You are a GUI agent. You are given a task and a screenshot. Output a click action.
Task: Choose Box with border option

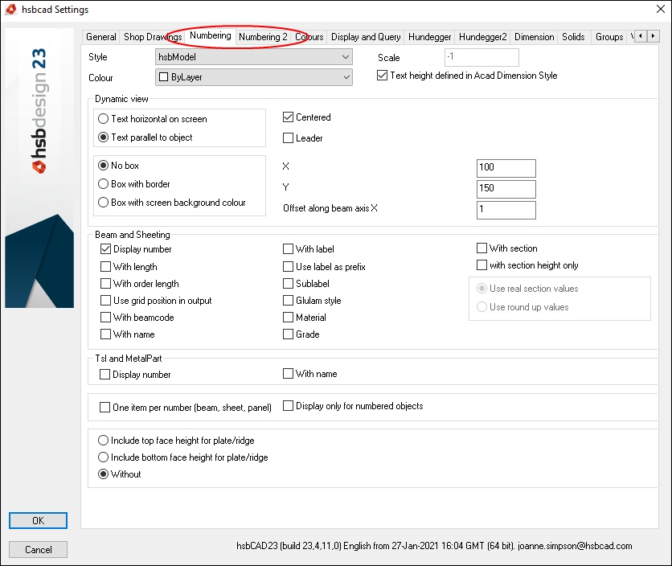click(133, 184)
